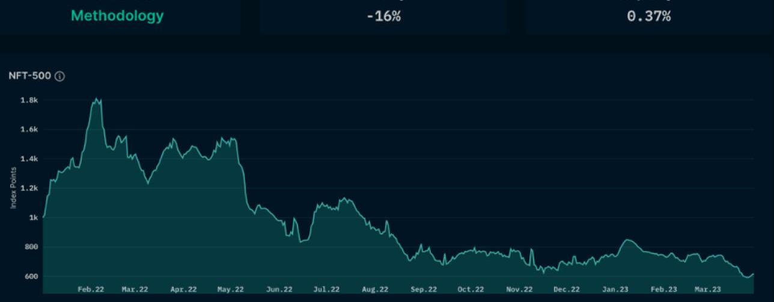Viewport: 774px width, 302px height.
Task: Click the 1k y-axis label
Action: [33, 218]
